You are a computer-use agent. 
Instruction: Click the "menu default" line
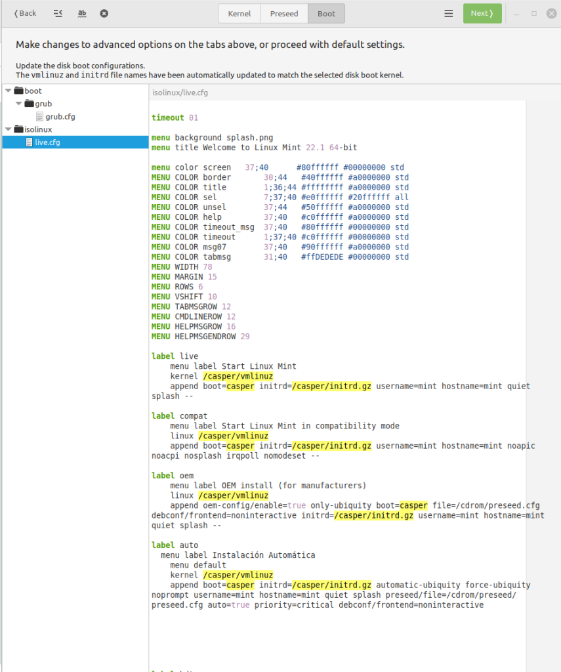(198, 565)
